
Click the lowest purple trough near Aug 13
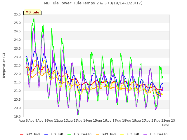[78, 115]
